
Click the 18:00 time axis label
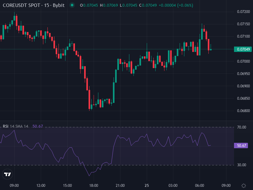(x=94, y=186)
